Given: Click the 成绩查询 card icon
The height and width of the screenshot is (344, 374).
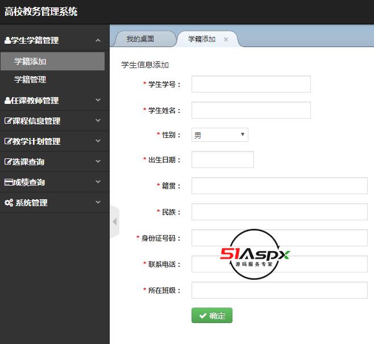Looking at the screenshot, I should point(9,182).
